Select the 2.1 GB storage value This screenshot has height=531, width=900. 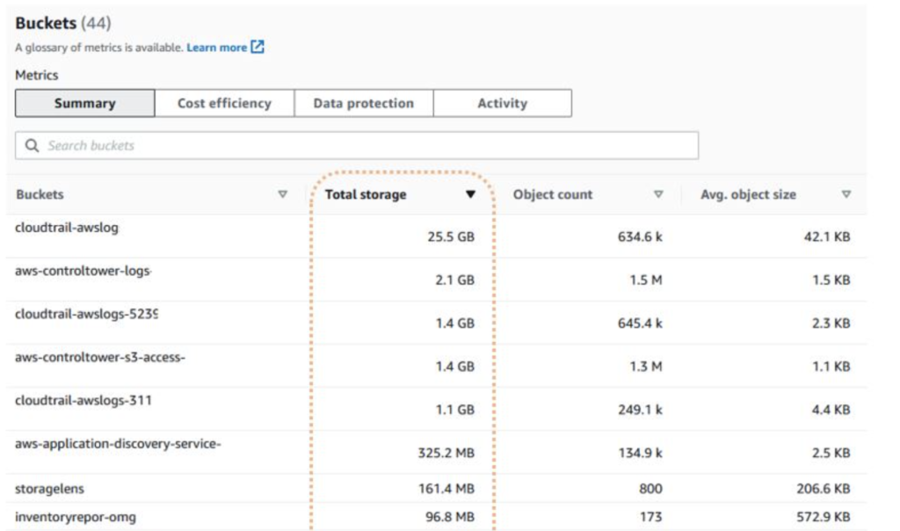[x=454, y=280]
